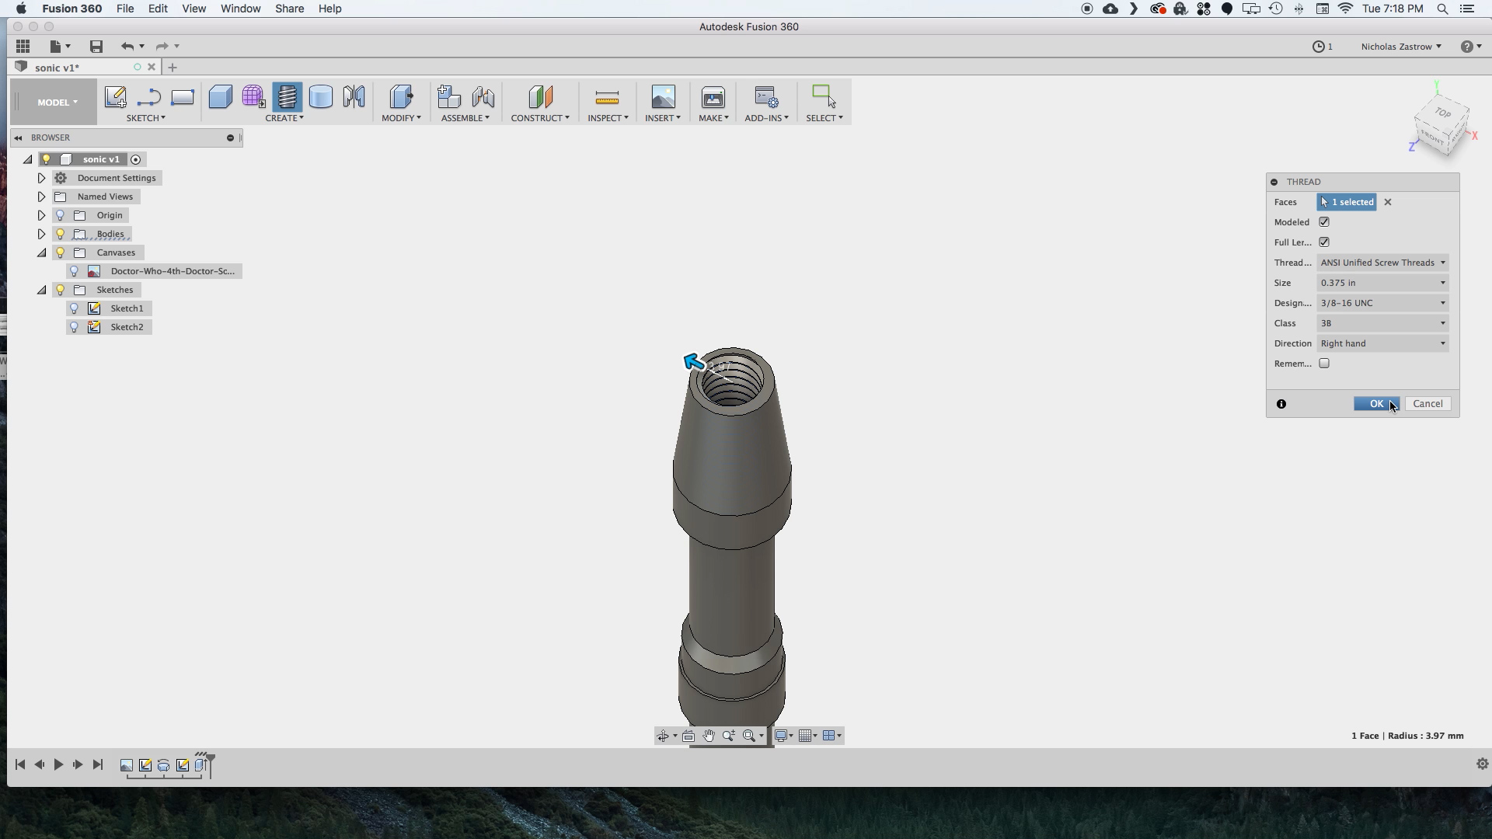Select the Measure inspect tool

607,98
